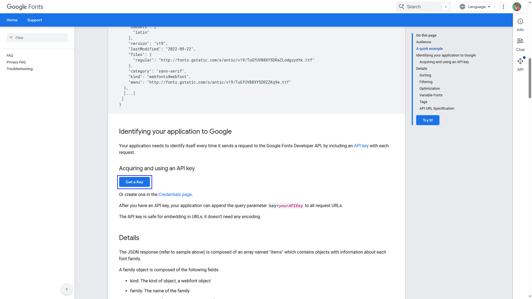Click the user profile avatar

[516, 7]
